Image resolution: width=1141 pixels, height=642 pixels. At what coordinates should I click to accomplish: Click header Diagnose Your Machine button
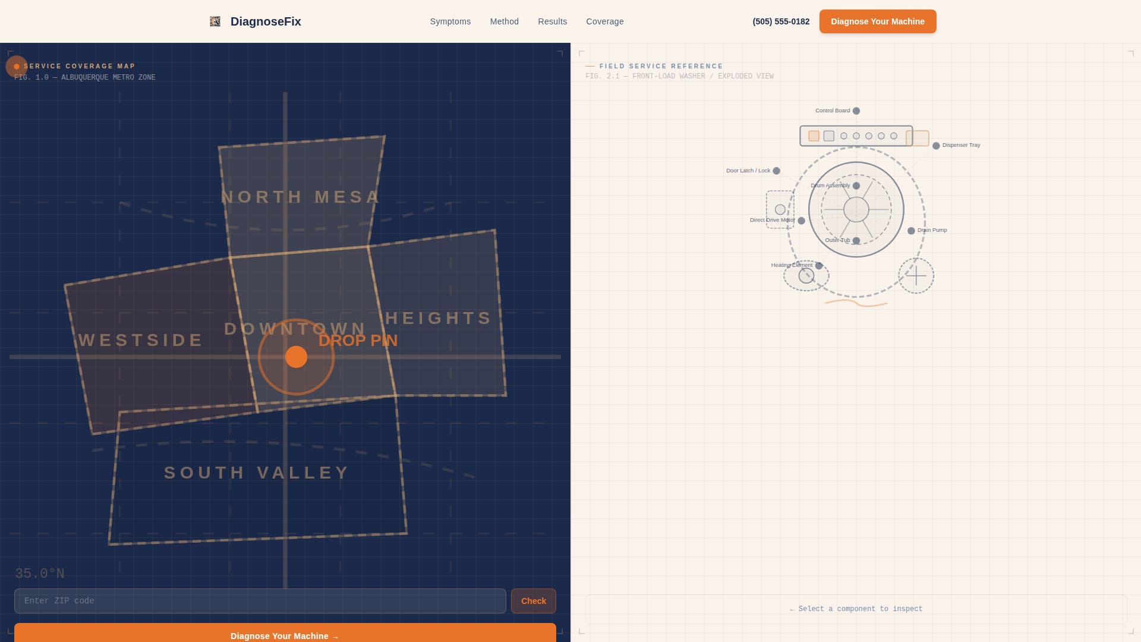coord(878,21)
